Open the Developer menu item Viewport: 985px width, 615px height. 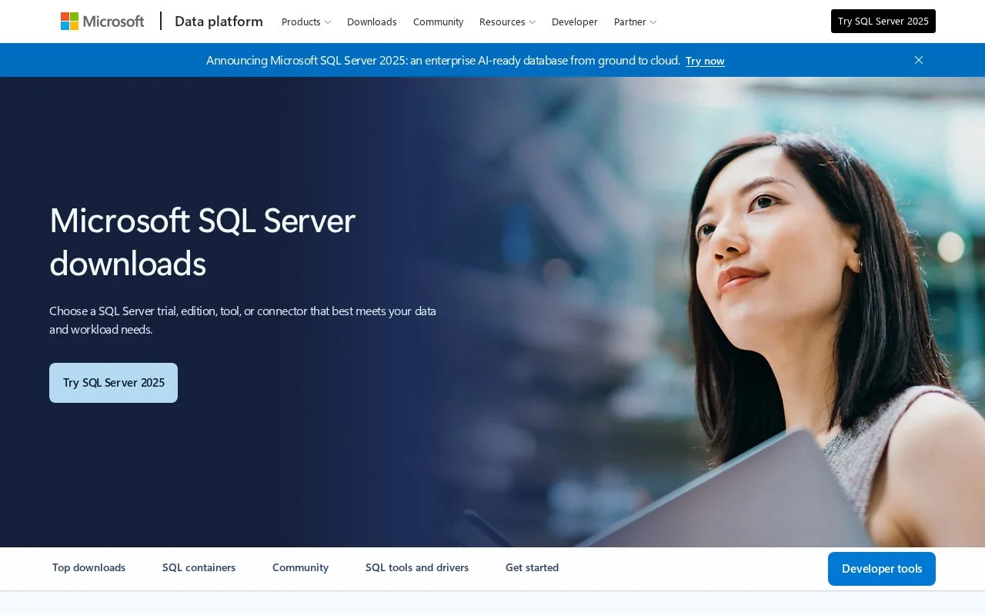point(574,22)
